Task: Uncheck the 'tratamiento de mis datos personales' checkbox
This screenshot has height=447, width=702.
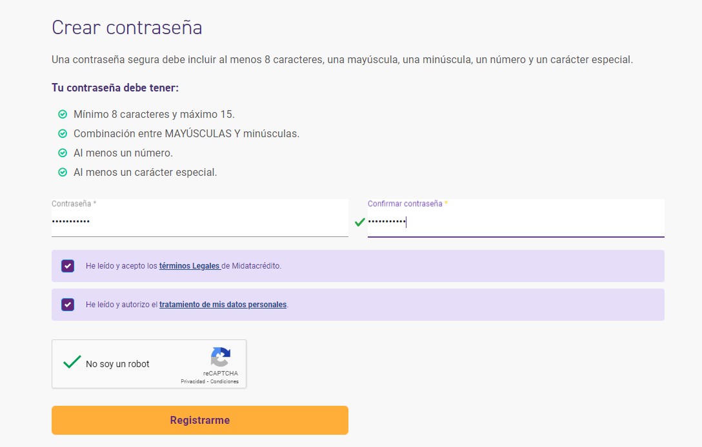Action: [67, 304]
